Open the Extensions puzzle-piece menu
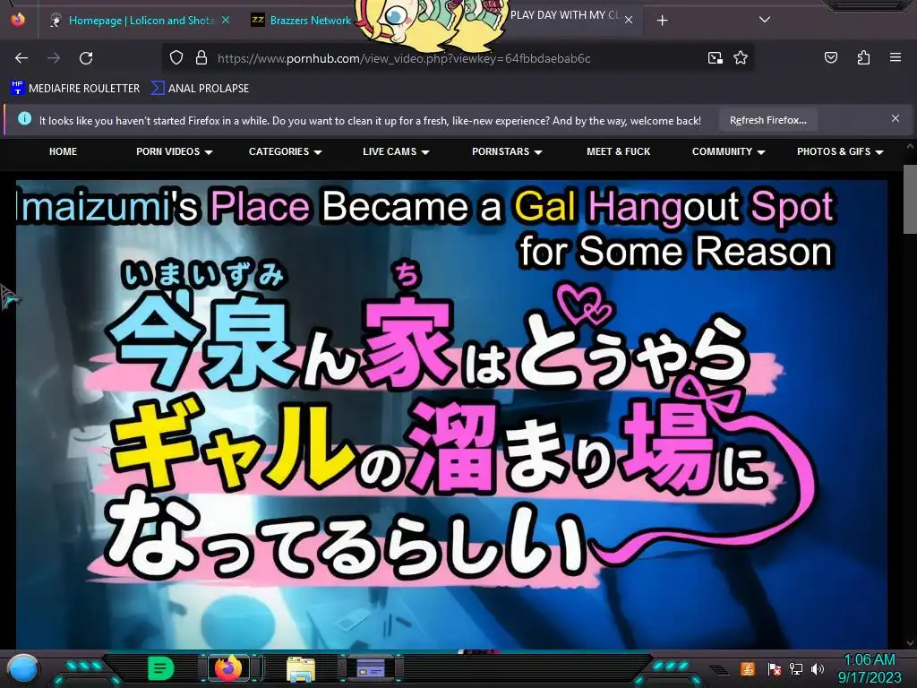This screenshot has width=917, height=688. tap(863, 57)
